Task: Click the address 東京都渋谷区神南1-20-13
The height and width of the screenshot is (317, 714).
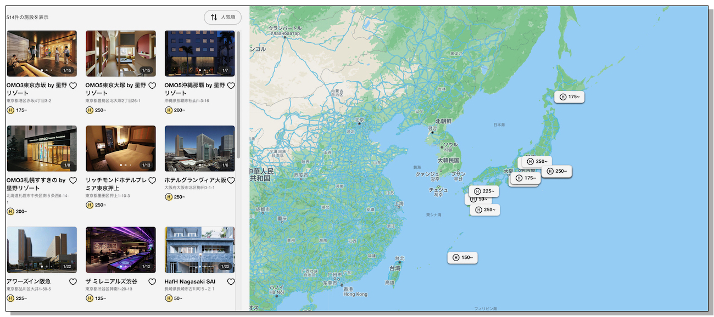Action: [x=109, y=289]
